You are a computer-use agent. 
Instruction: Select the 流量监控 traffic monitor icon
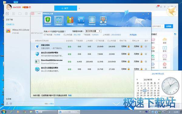click(x=59, y=21)
